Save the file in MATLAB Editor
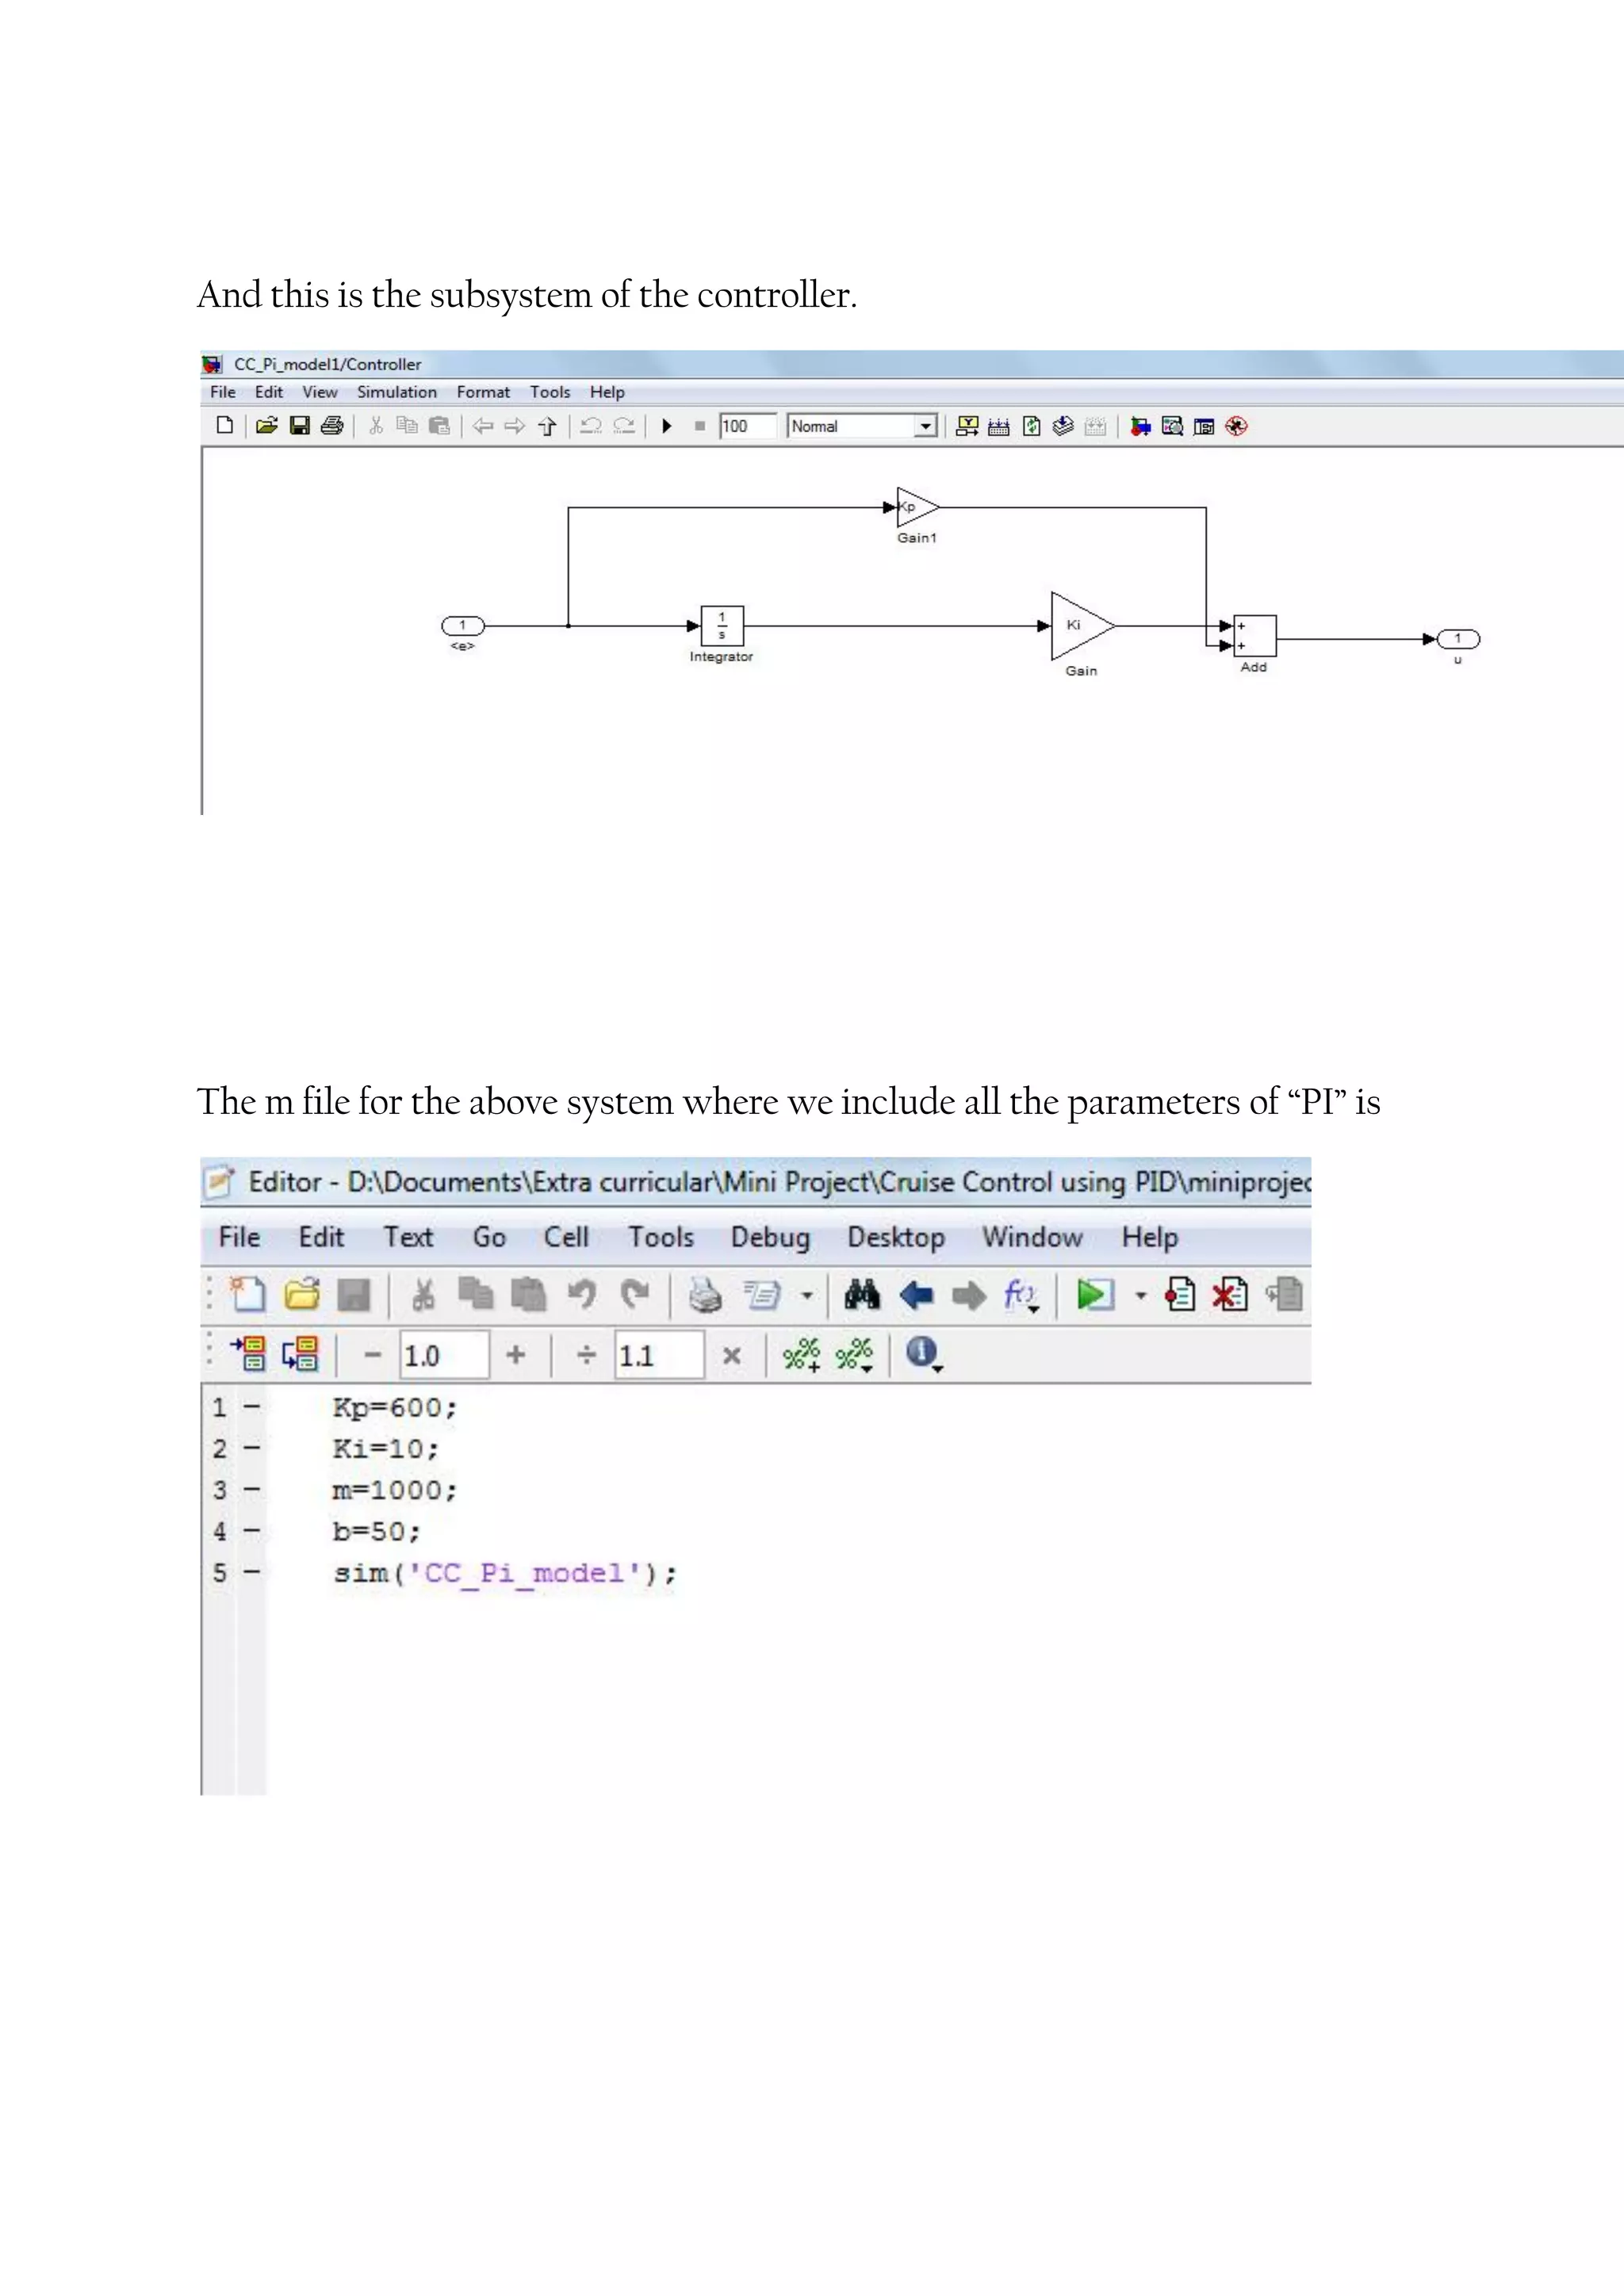Screen dimensions: 1624x2296 point(354,1295)
